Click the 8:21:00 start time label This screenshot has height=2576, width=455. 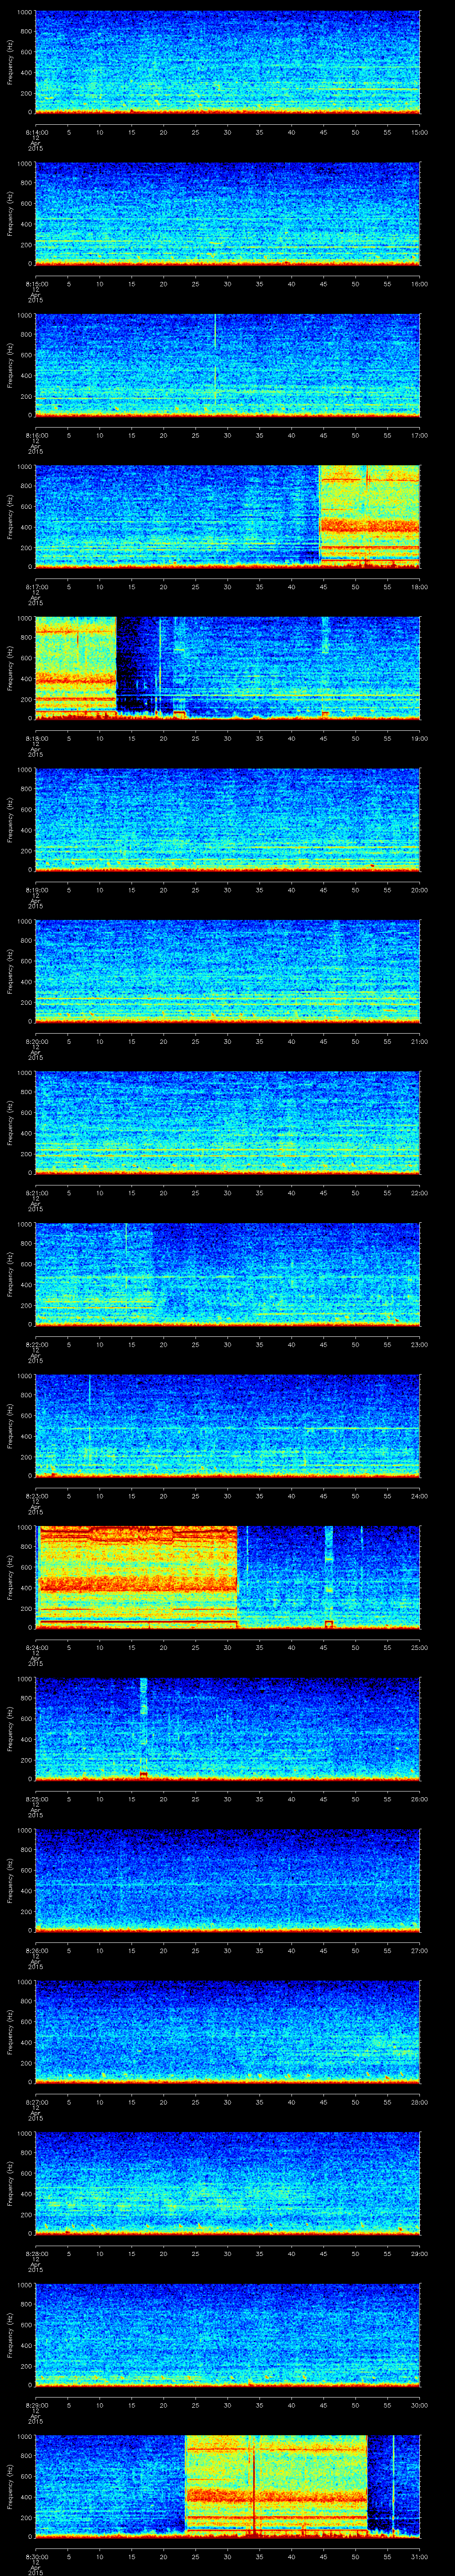tap(36, 1193)
